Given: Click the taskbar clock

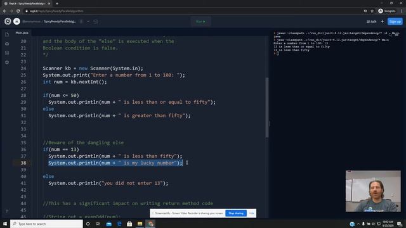Looking at the screenshot, I should pos(388,224).
